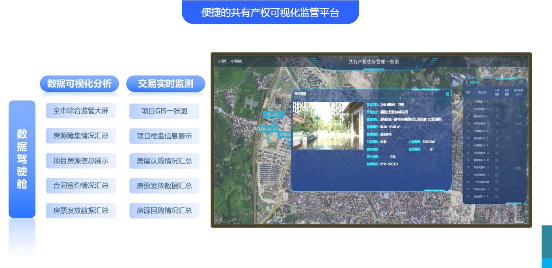Click the 签约排名 panel title icon
This screenshot has width=552, height=268.
point(467,83)
